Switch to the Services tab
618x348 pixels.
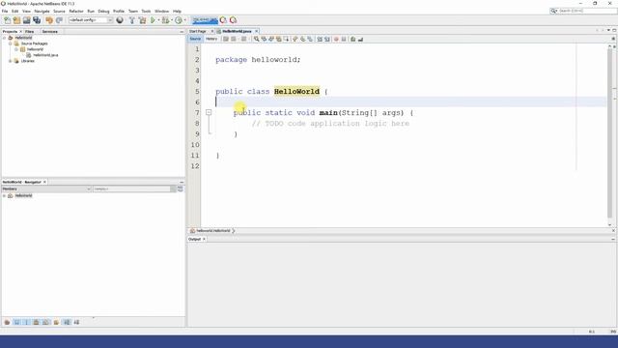pyautogui.click(x=49, y=31)
